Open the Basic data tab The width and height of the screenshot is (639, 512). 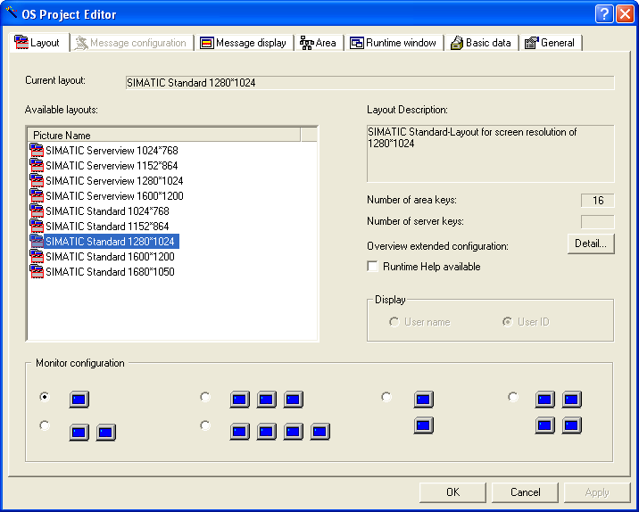click(x=481, y=43)
